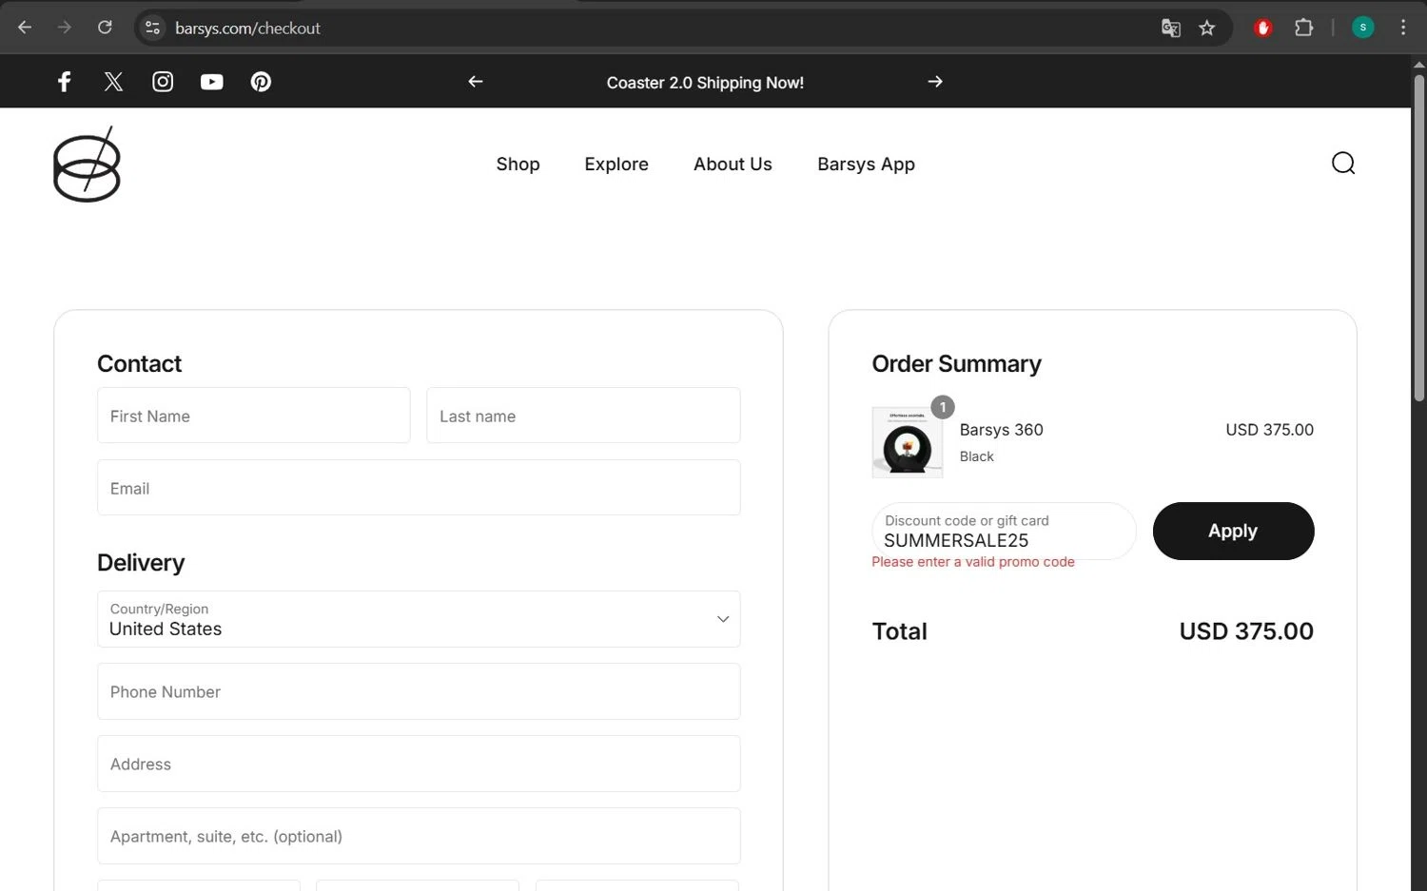
Task: Focus the Email field
Action: click(419, 488)
